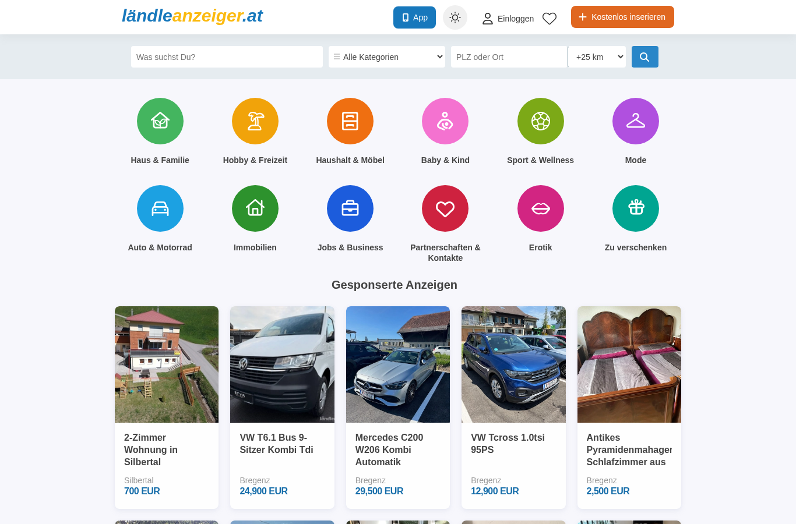Open the favorites heart icon in header
Image resolution: width=796 pixels, height=524 pixels.
(x=550, y=19)
